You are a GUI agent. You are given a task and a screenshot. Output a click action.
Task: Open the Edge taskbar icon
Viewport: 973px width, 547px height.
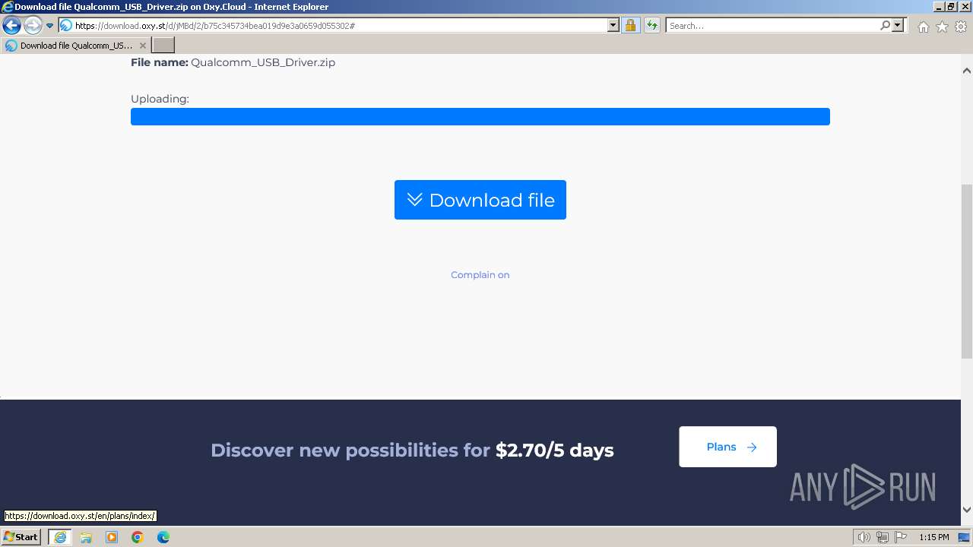[163, 537]
